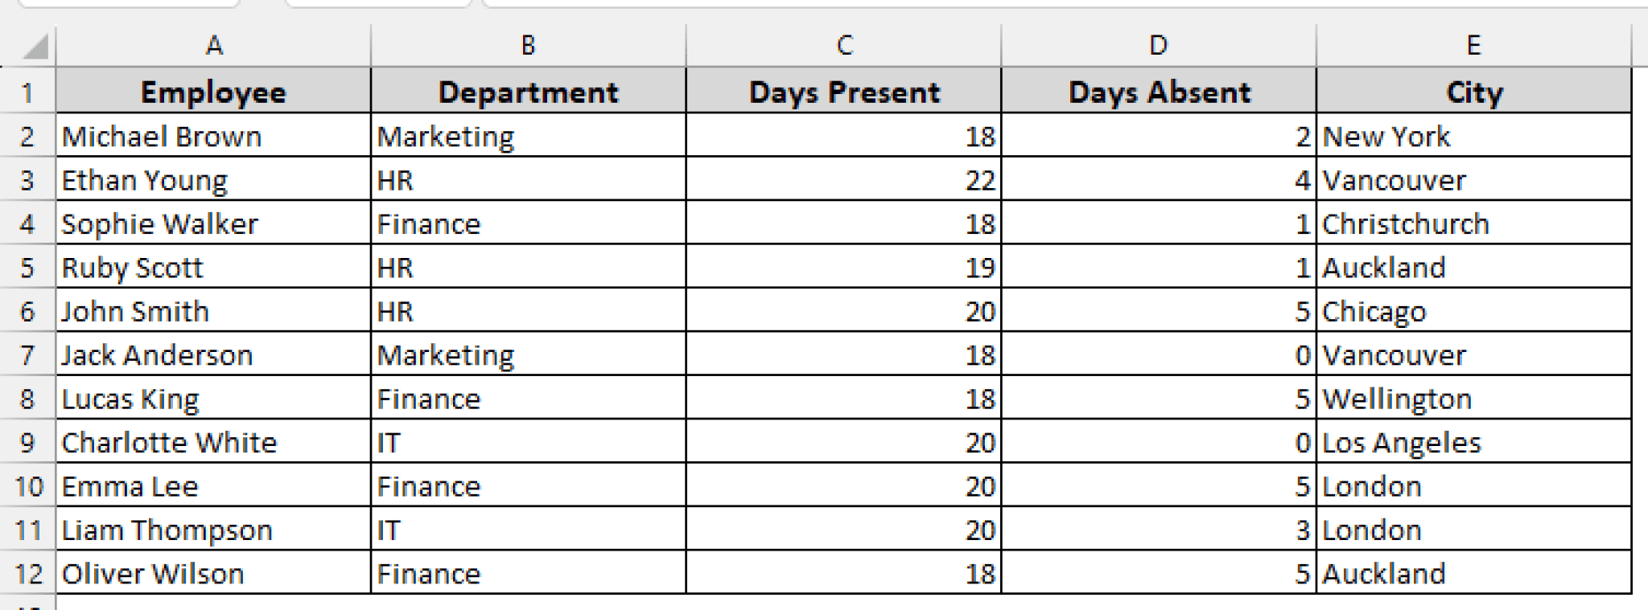Select the Los Angeles city cell
The width and height of the screenshot is (1648, 610).
1473,443
